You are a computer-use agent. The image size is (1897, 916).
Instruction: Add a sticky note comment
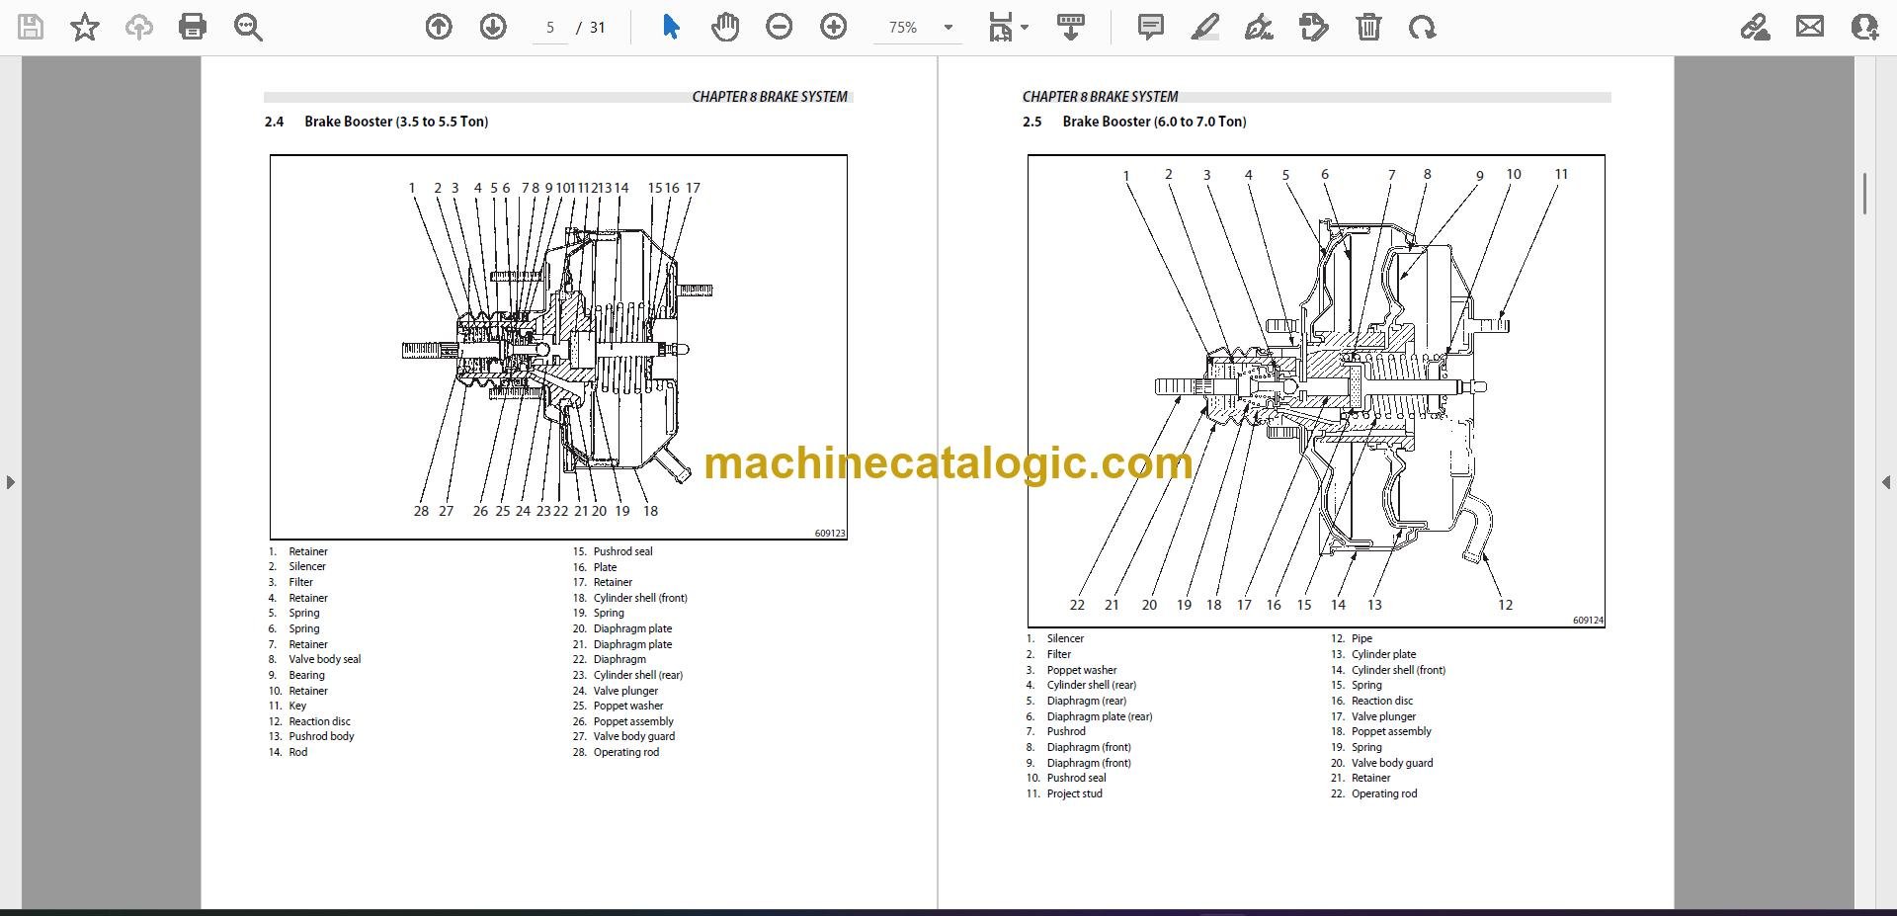click(1150, 27)
